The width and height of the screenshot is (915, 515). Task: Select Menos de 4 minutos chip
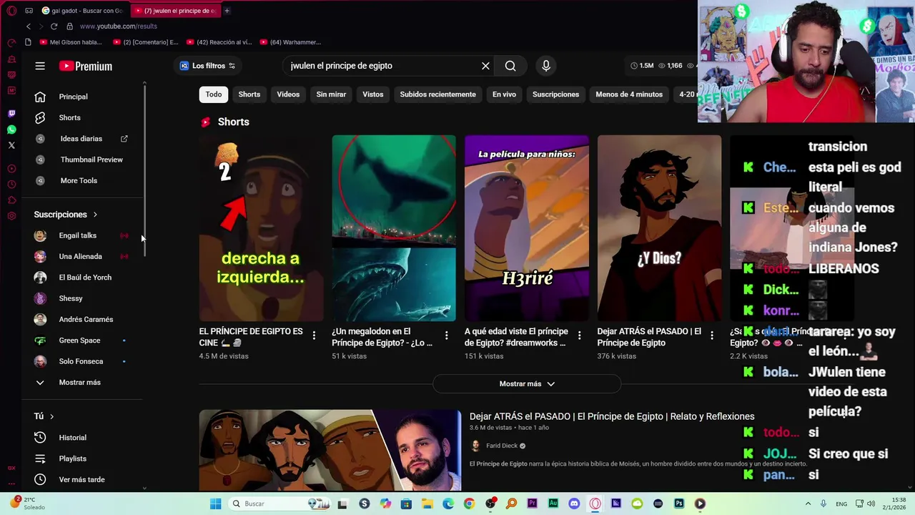click(629, 94)
